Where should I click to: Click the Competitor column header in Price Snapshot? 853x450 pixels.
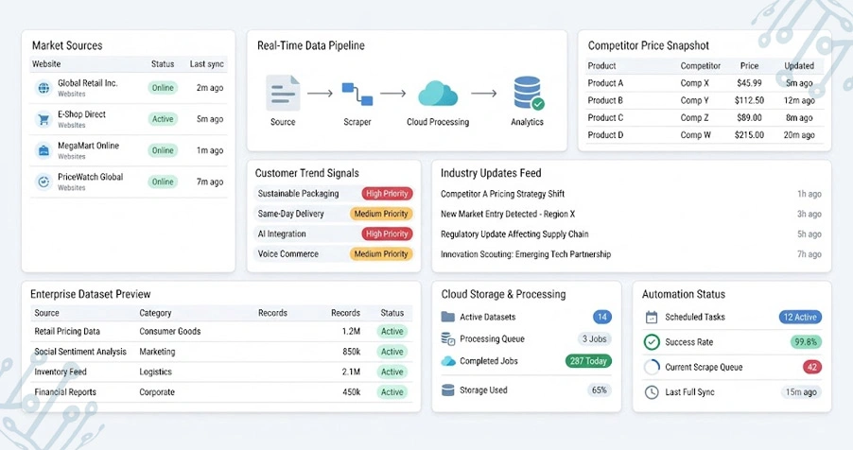(700, 66)
